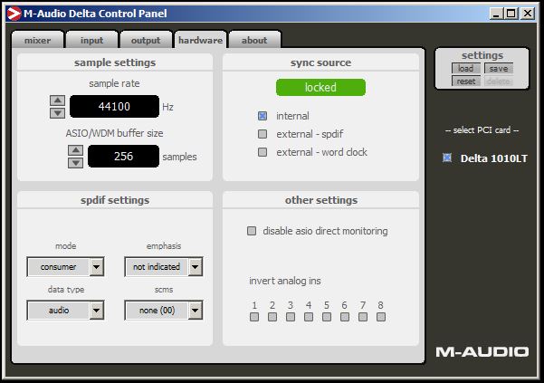This screenshot has width=544, height=383.
Task: Switch to the output tab
Action: (146, 40)
